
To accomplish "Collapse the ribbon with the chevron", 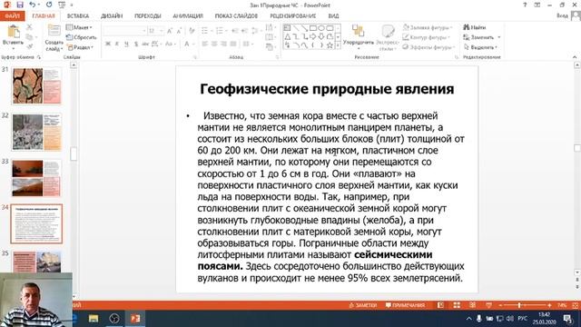I will pyautogui.click(x=575, y=57).
